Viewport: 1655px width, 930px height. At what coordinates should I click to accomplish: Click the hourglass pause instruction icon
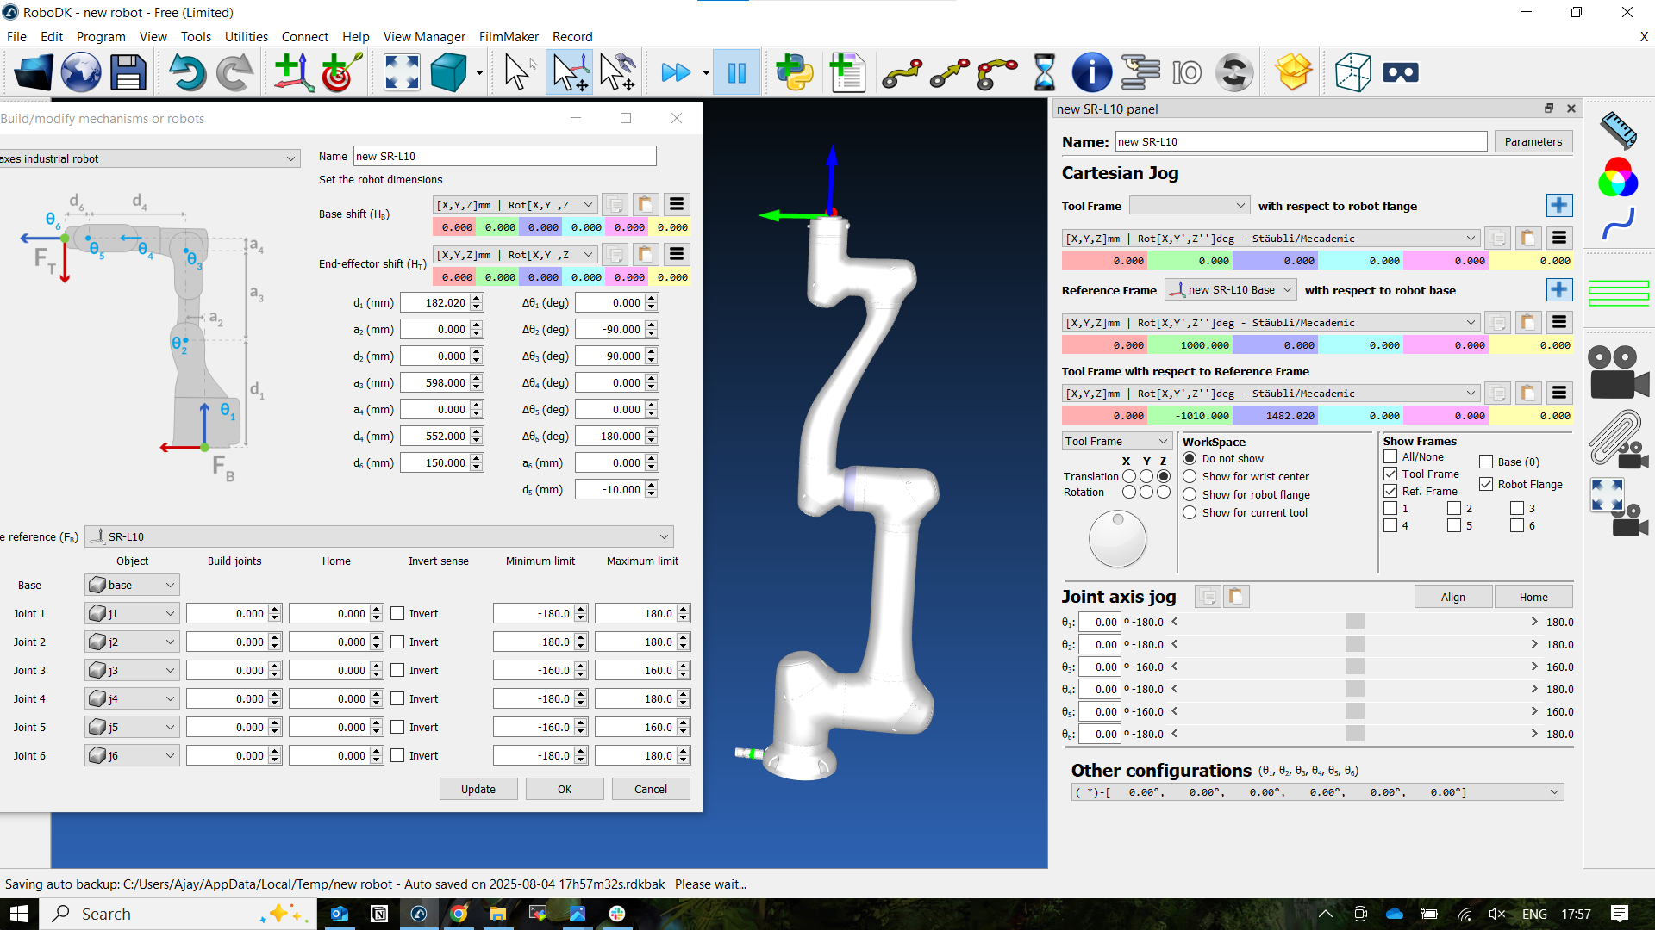(1044, 72)
